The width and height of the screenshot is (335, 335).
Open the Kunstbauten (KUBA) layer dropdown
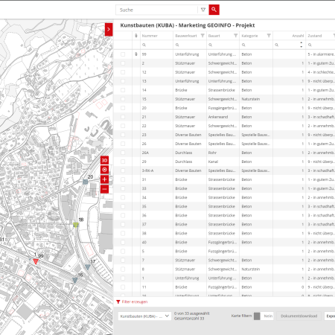[x=144, y=316]
